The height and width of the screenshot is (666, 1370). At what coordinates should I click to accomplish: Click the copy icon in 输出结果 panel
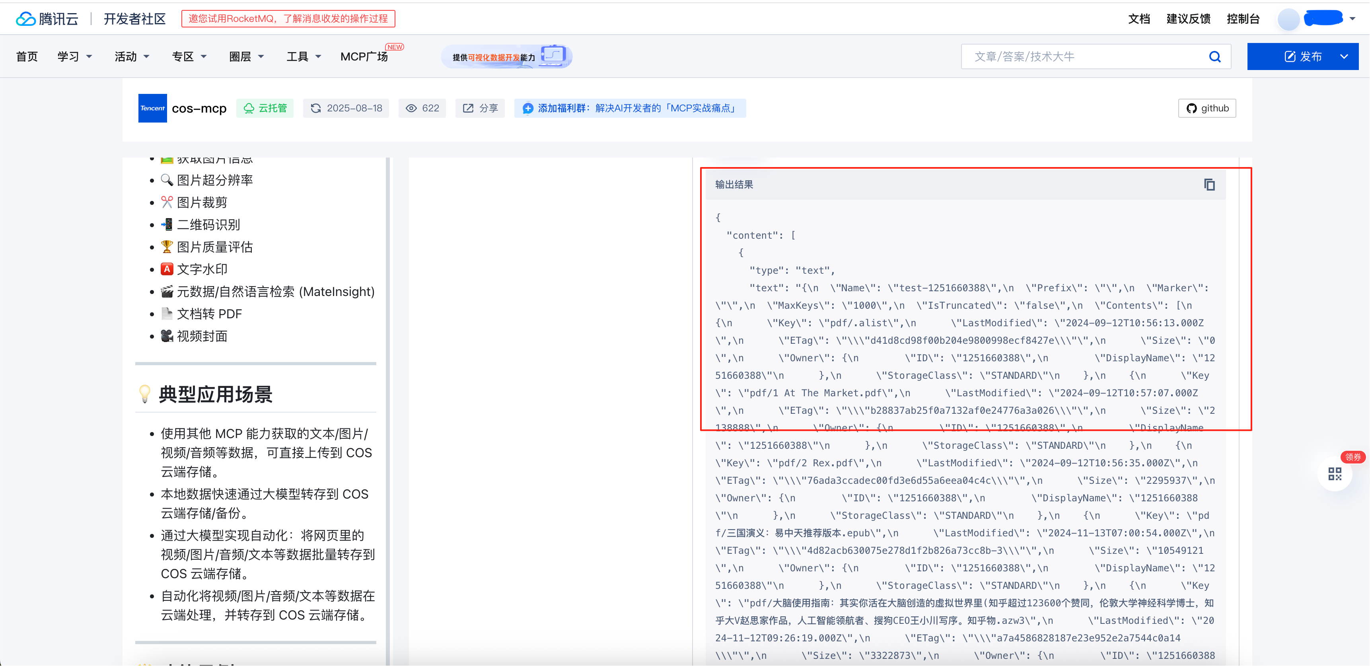pyautogui.click(x=1210, y=184)
